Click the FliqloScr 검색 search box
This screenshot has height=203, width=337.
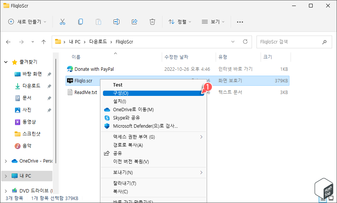click(294, 42)
